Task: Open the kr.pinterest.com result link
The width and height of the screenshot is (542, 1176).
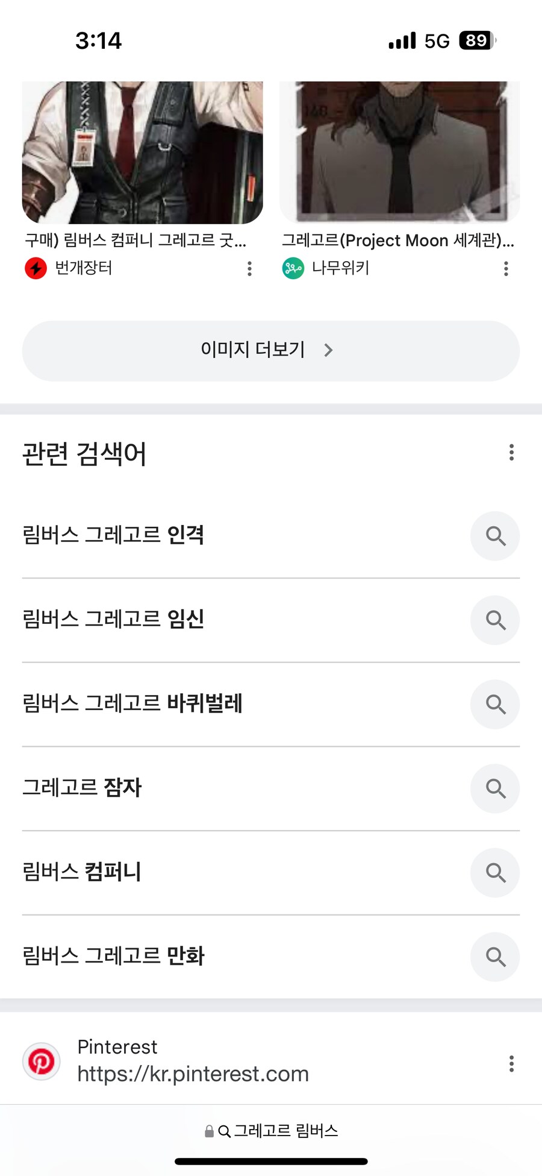Action: (193, 1074)
